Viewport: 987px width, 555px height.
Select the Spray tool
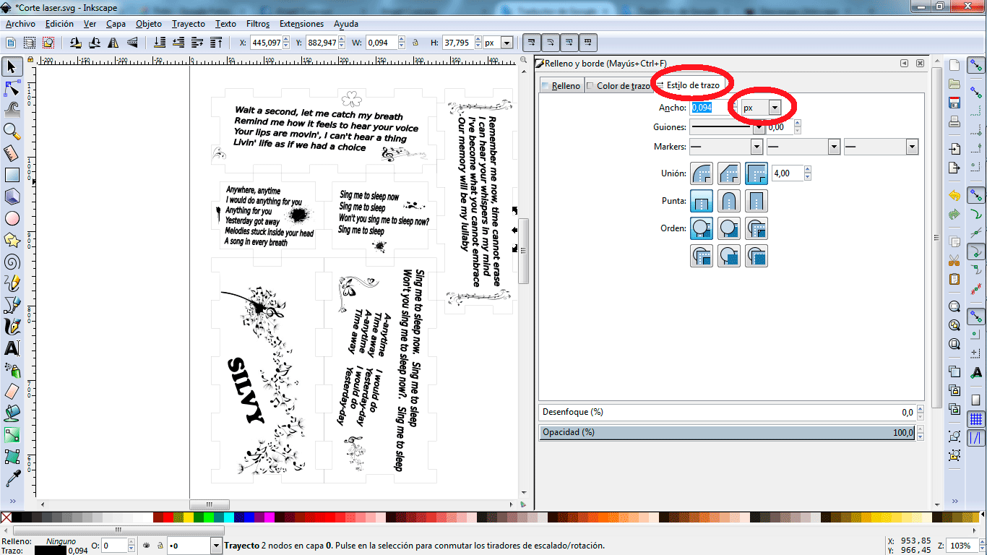pyautogui.click(x=12, y=370)
